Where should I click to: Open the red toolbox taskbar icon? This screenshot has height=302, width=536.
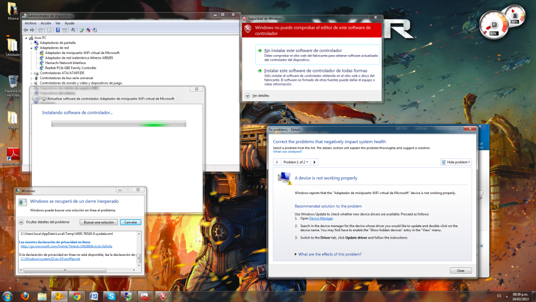coord(145,296)
